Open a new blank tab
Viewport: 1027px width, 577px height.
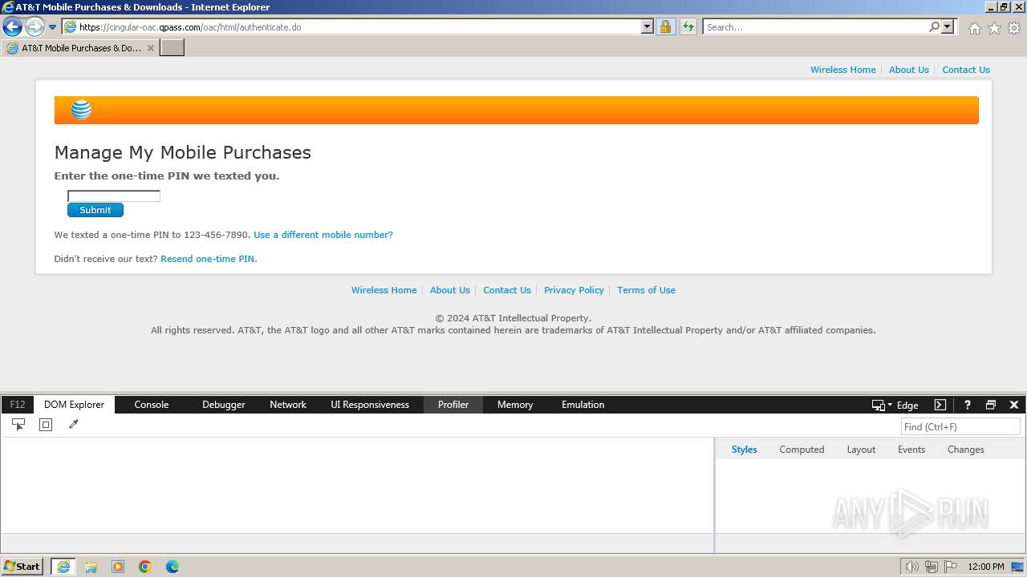(x=173, y=48)
